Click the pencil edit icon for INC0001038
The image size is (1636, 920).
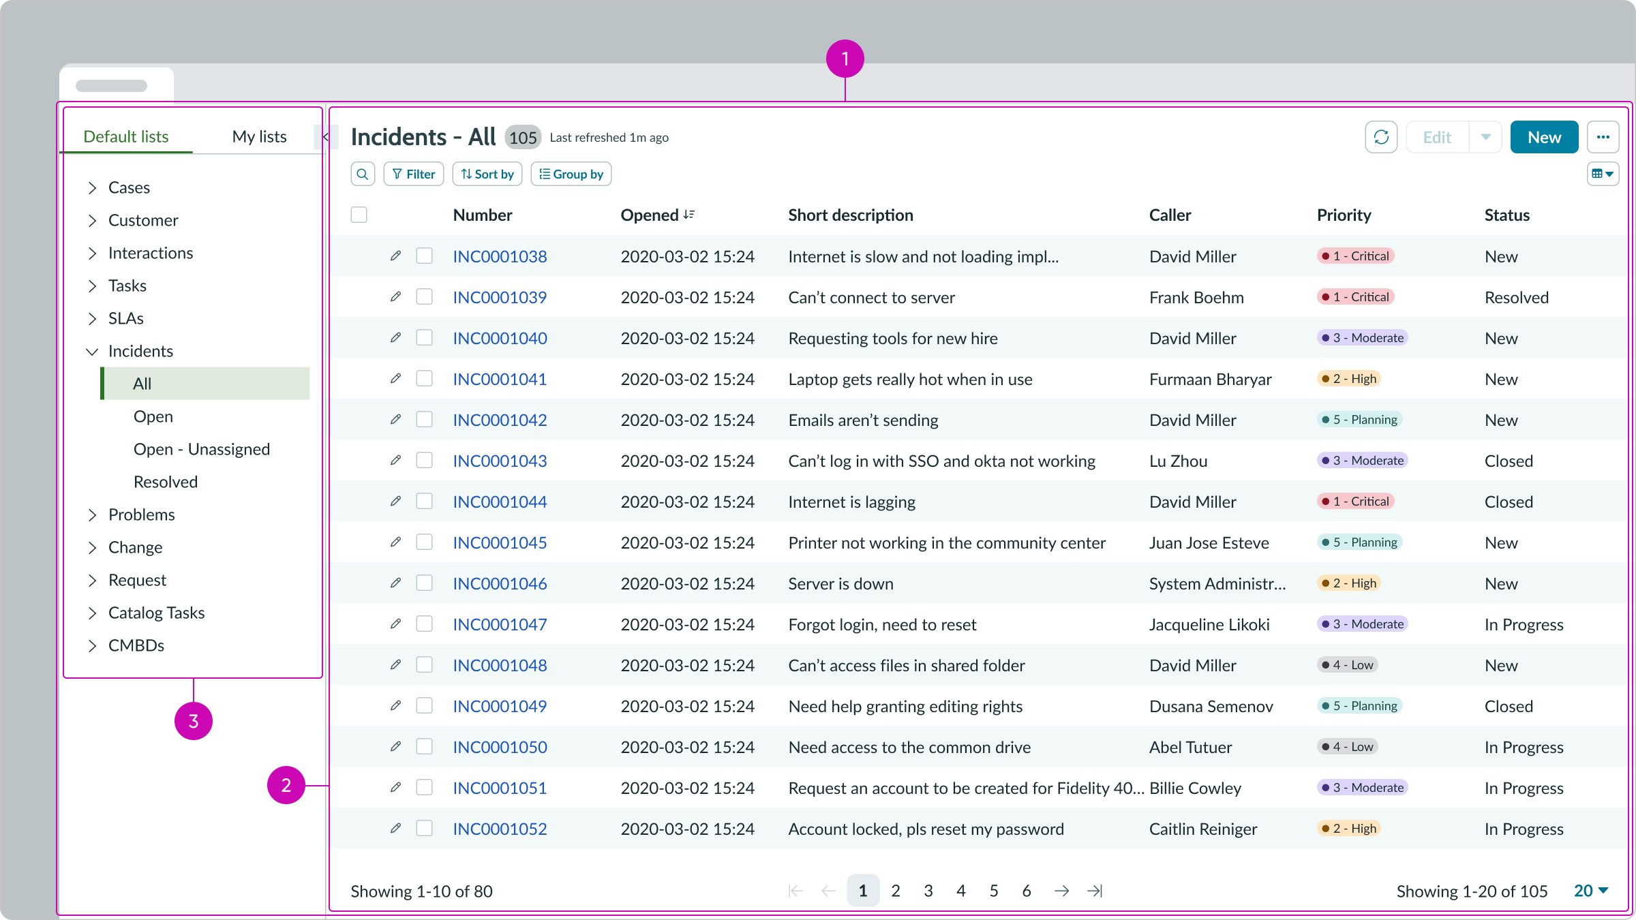(x=395, y=256)
